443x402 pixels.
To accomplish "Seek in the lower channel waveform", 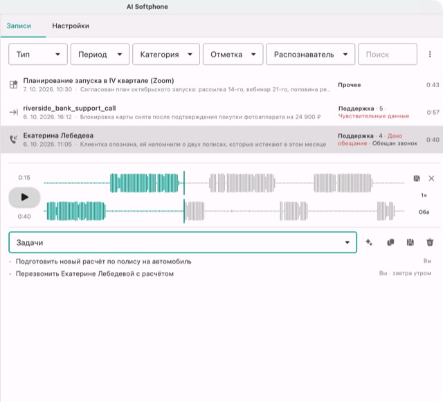I will tap(224, 211).
